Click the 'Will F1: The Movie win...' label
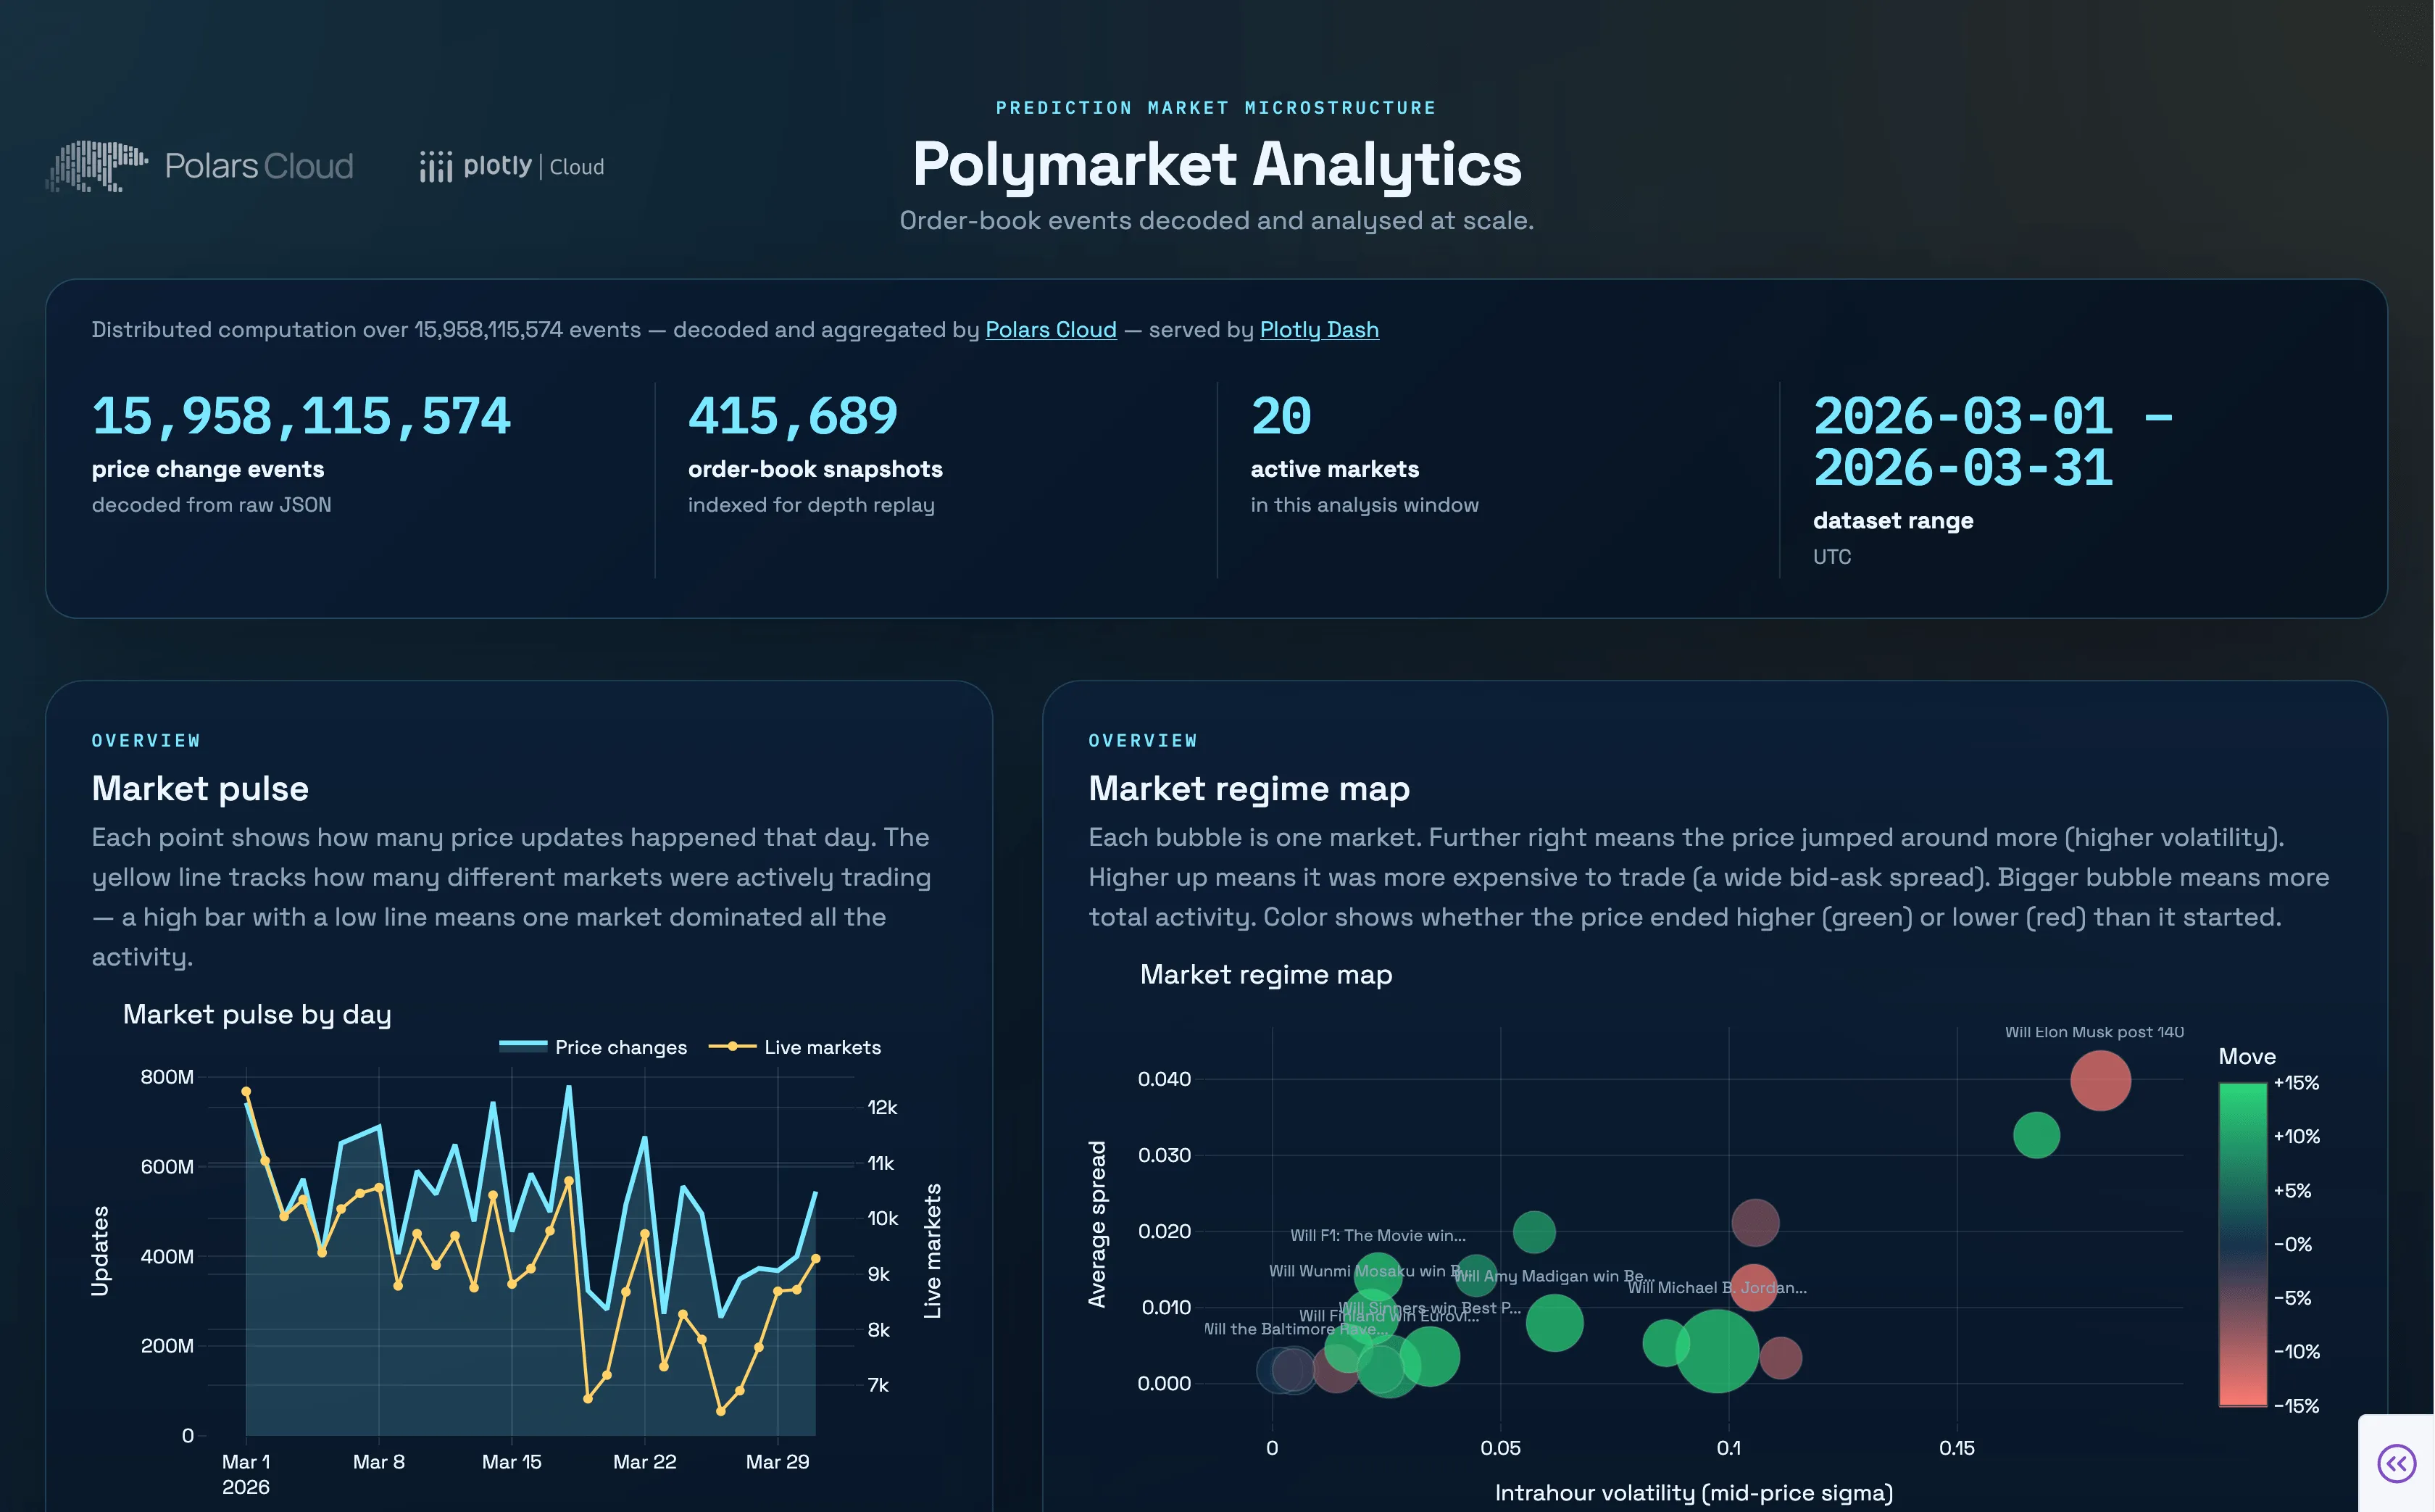 coord(1378,1235)
